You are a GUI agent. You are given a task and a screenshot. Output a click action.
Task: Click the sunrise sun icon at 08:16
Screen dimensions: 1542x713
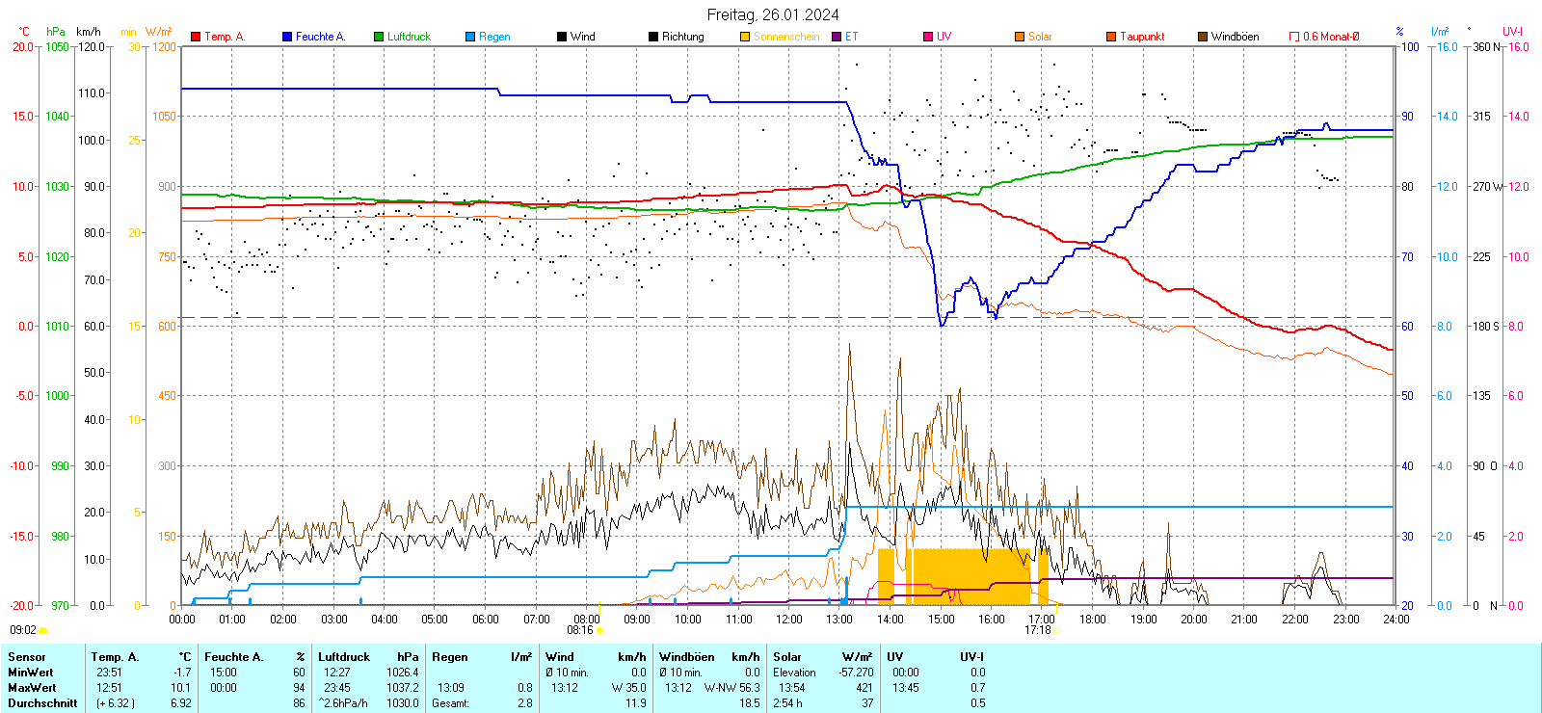600,631
